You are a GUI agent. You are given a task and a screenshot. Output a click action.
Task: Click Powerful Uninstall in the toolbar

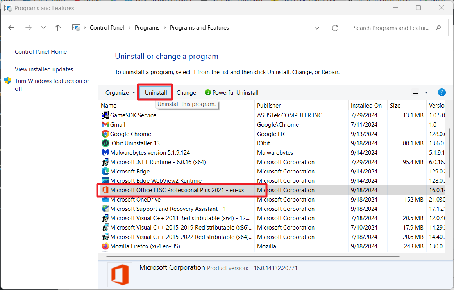point(232,93)
